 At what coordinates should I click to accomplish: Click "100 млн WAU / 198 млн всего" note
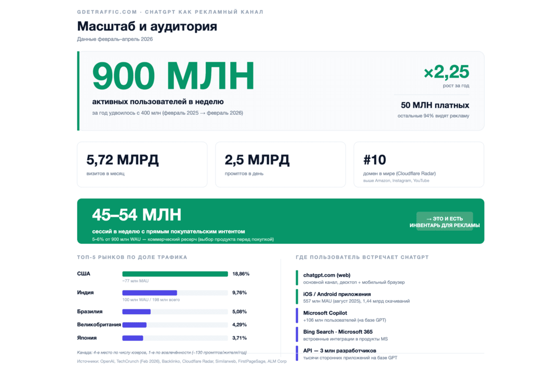(151, 300)
